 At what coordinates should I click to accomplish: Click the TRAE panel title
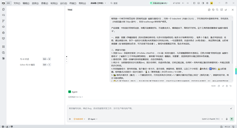[70, 10]
